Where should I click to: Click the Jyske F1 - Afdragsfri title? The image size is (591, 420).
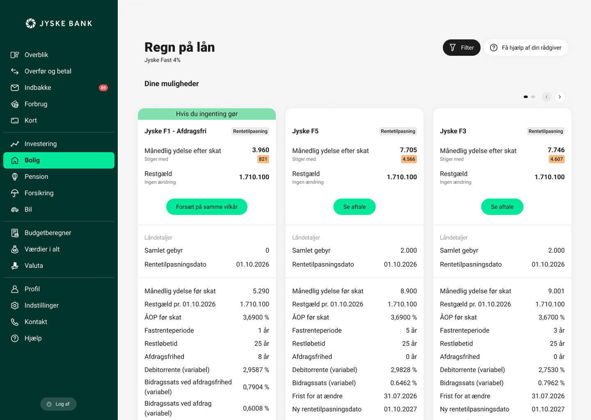click(x=175, y=131)
